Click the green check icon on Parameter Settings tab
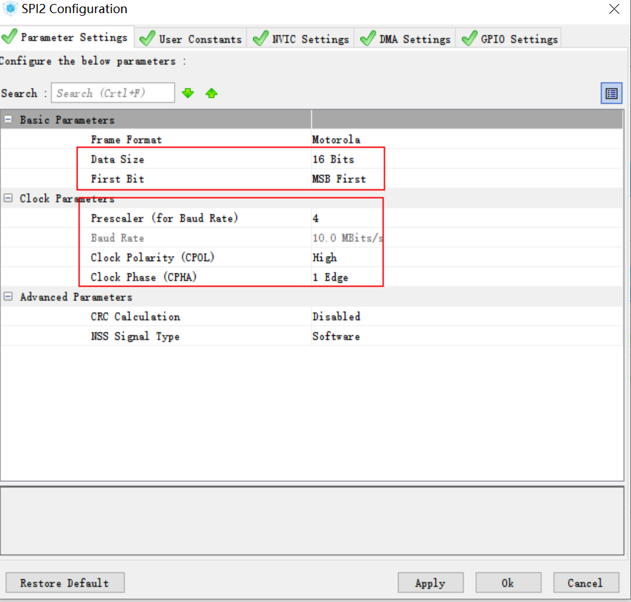This screenshot has width=631, height=602. pos(10,37)
